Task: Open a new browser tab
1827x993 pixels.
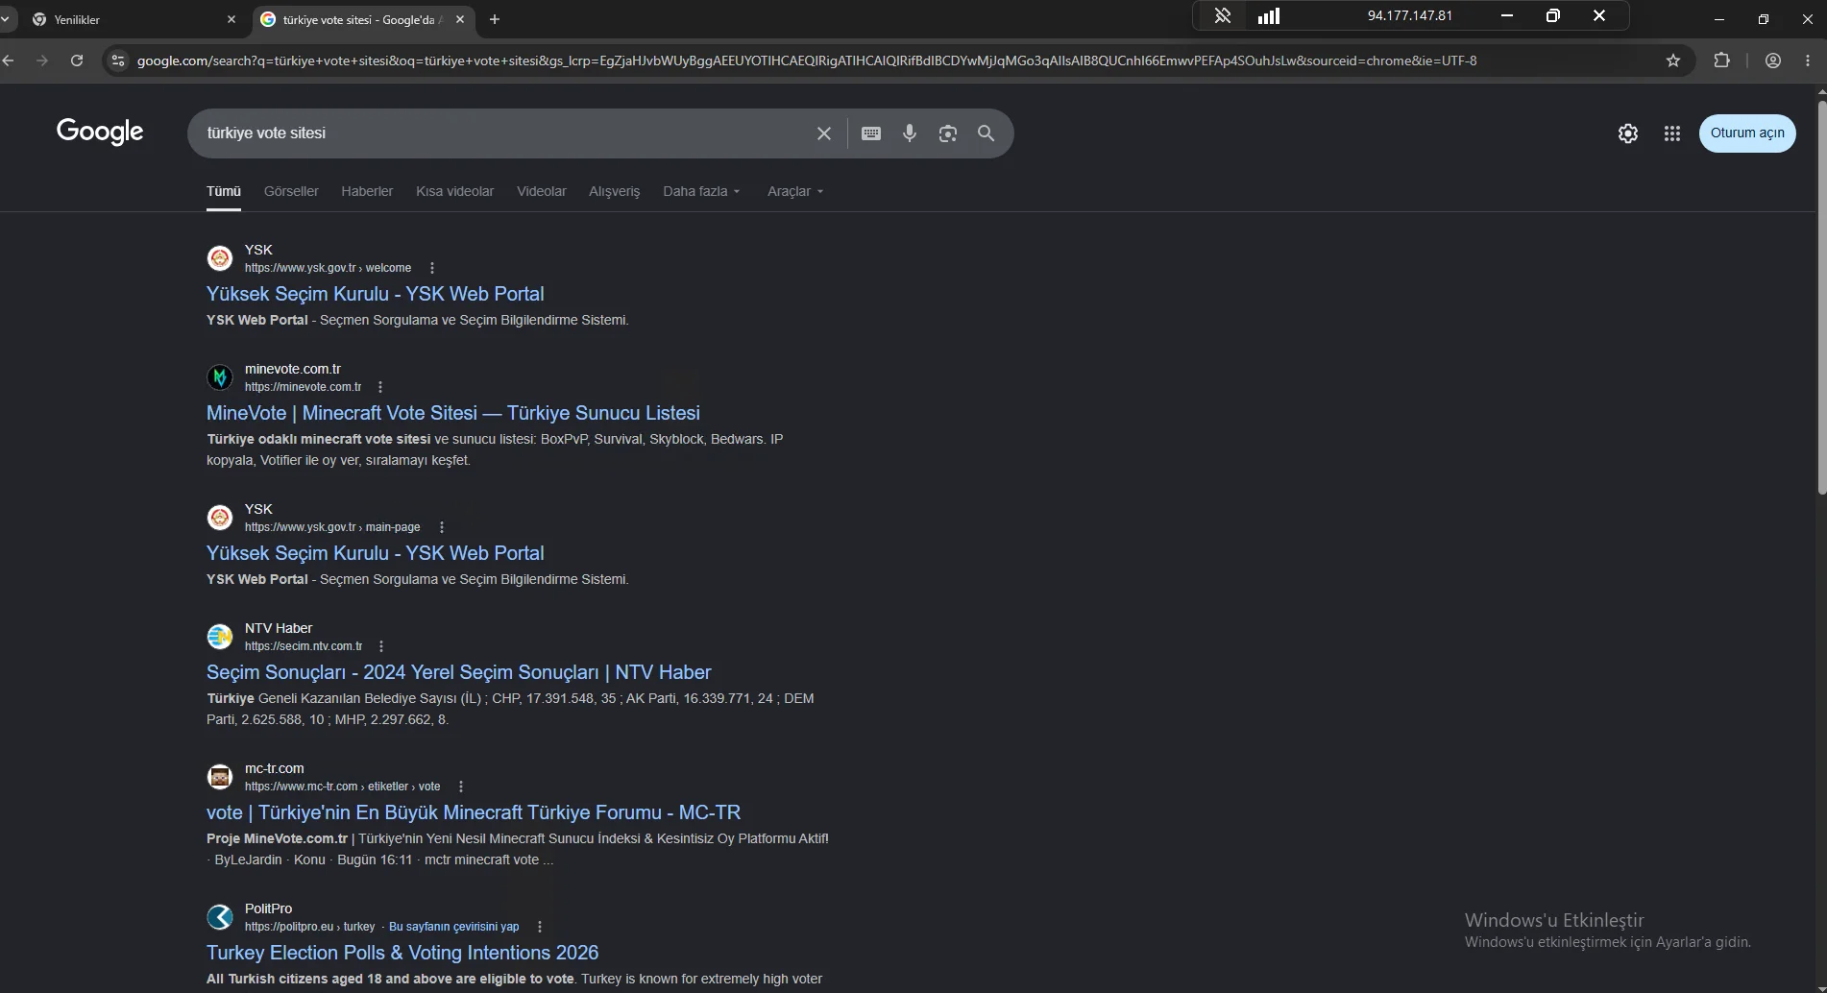Action: tap(495, 19)
